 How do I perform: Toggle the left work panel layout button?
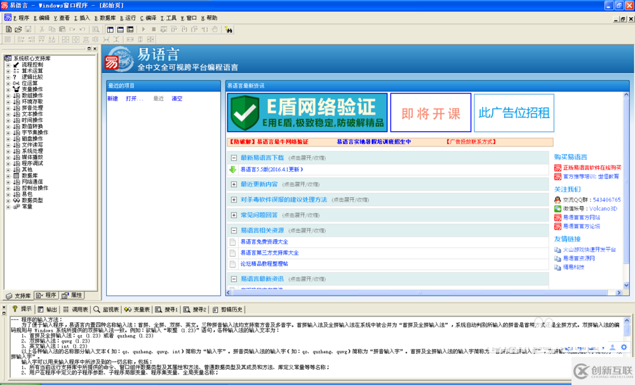point(110,29)
